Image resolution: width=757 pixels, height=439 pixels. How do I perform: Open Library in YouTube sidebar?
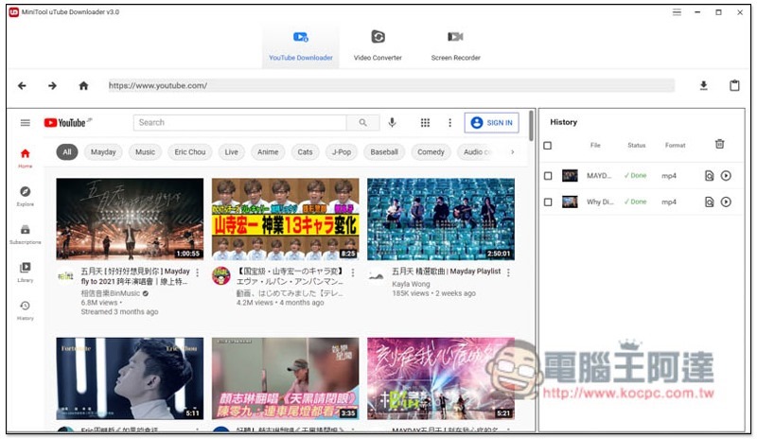26,272
